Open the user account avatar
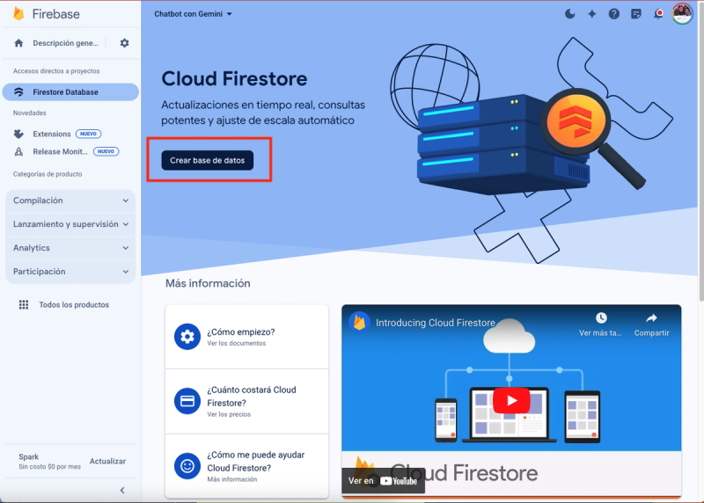The width and height of the screenshot is (704, 503). pos(681,13)
